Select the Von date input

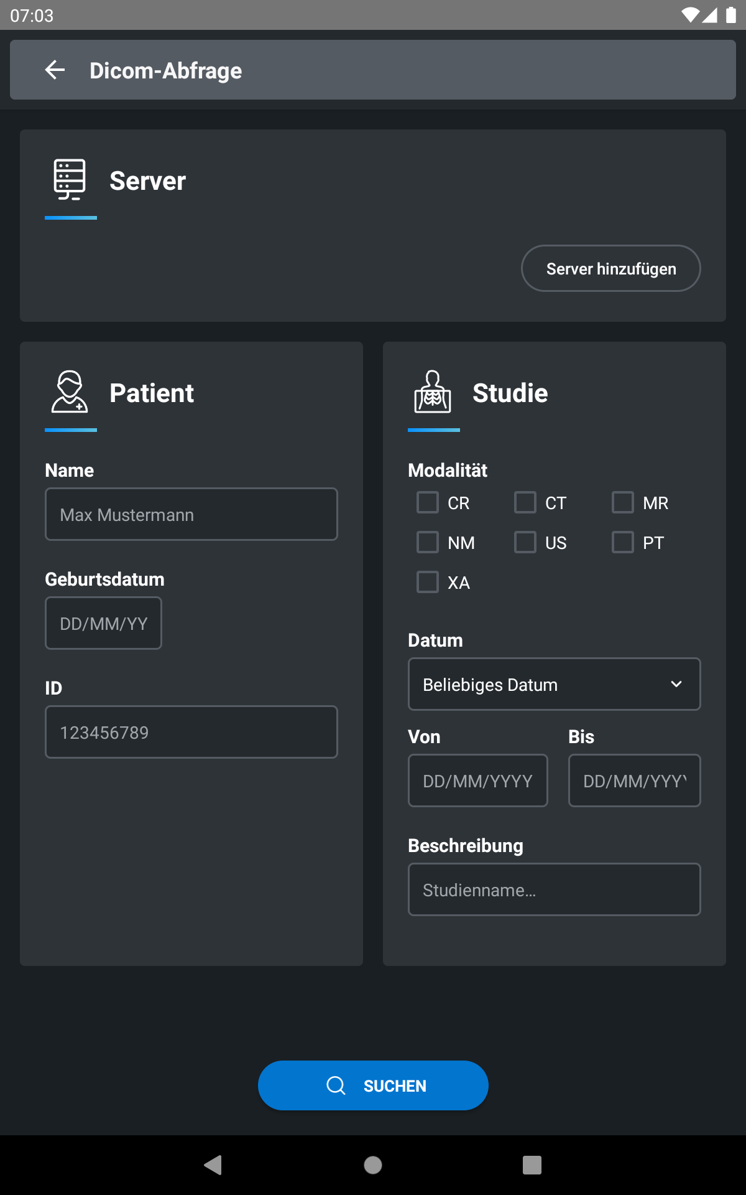coord(478,780)
